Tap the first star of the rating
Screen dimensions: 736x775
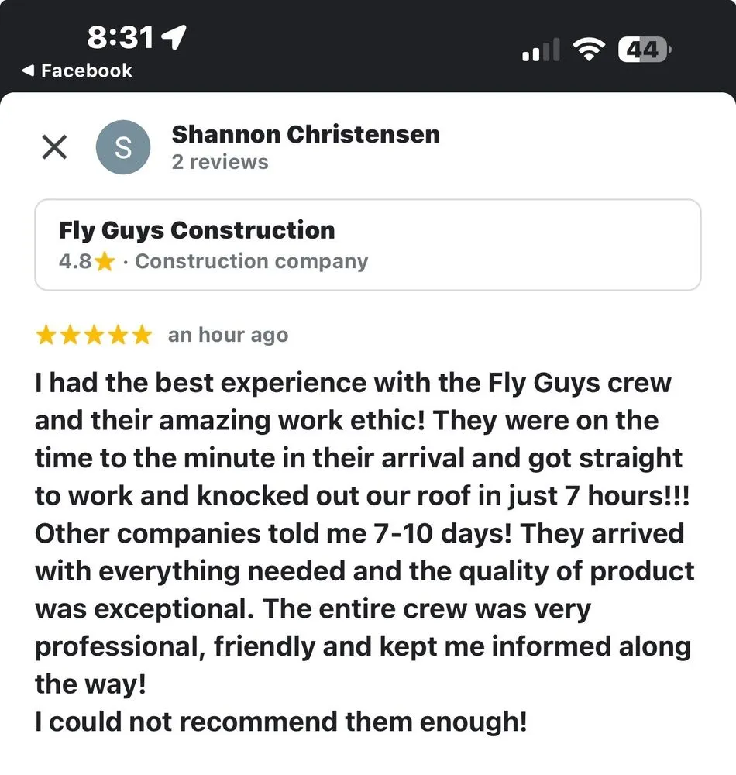44,335
